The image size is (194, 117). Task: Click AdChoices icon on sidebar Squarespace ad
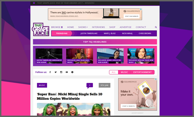click(x=156, y=79)
